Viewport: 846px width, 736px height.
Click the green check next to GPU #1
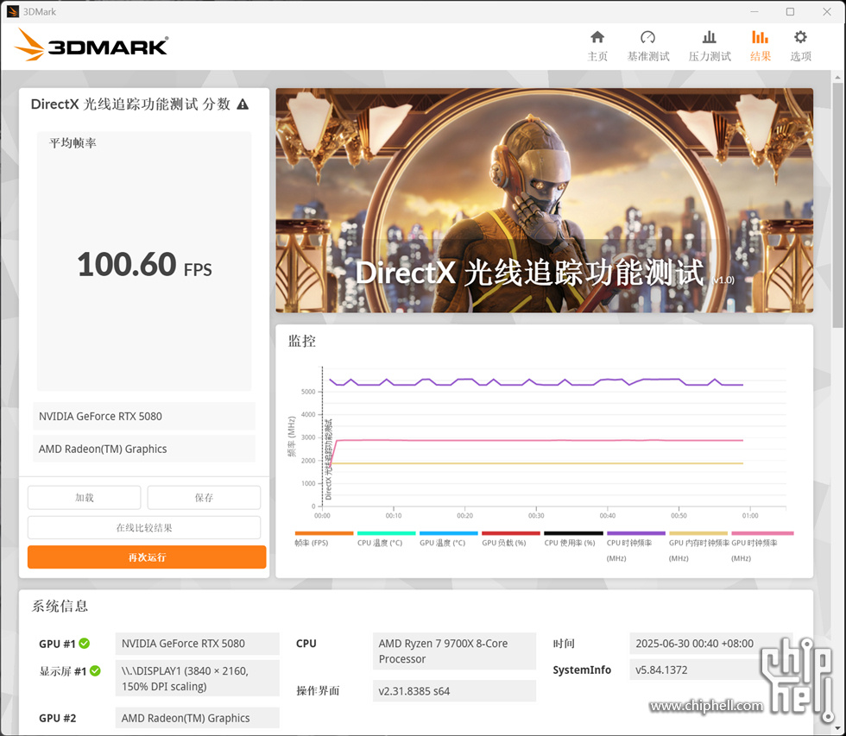85,644
